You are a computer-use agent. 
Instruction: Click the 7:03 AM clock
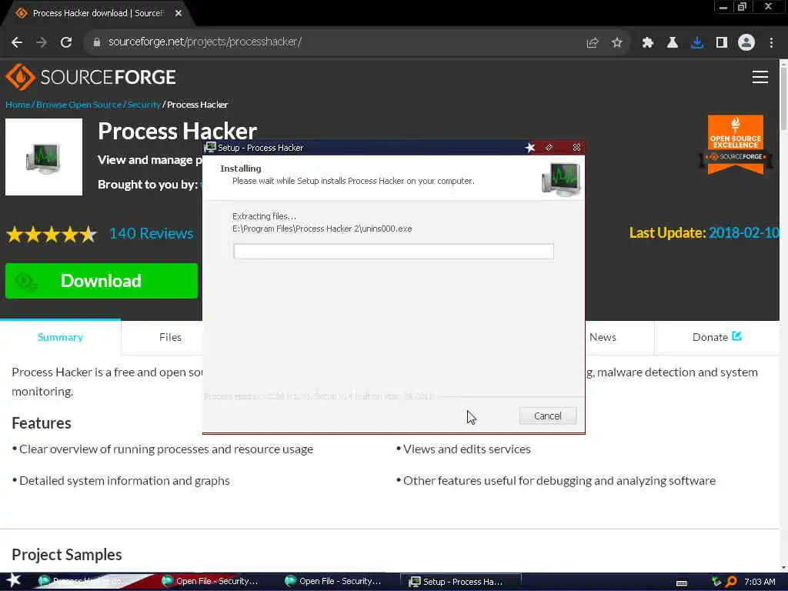tap(760, 582)
